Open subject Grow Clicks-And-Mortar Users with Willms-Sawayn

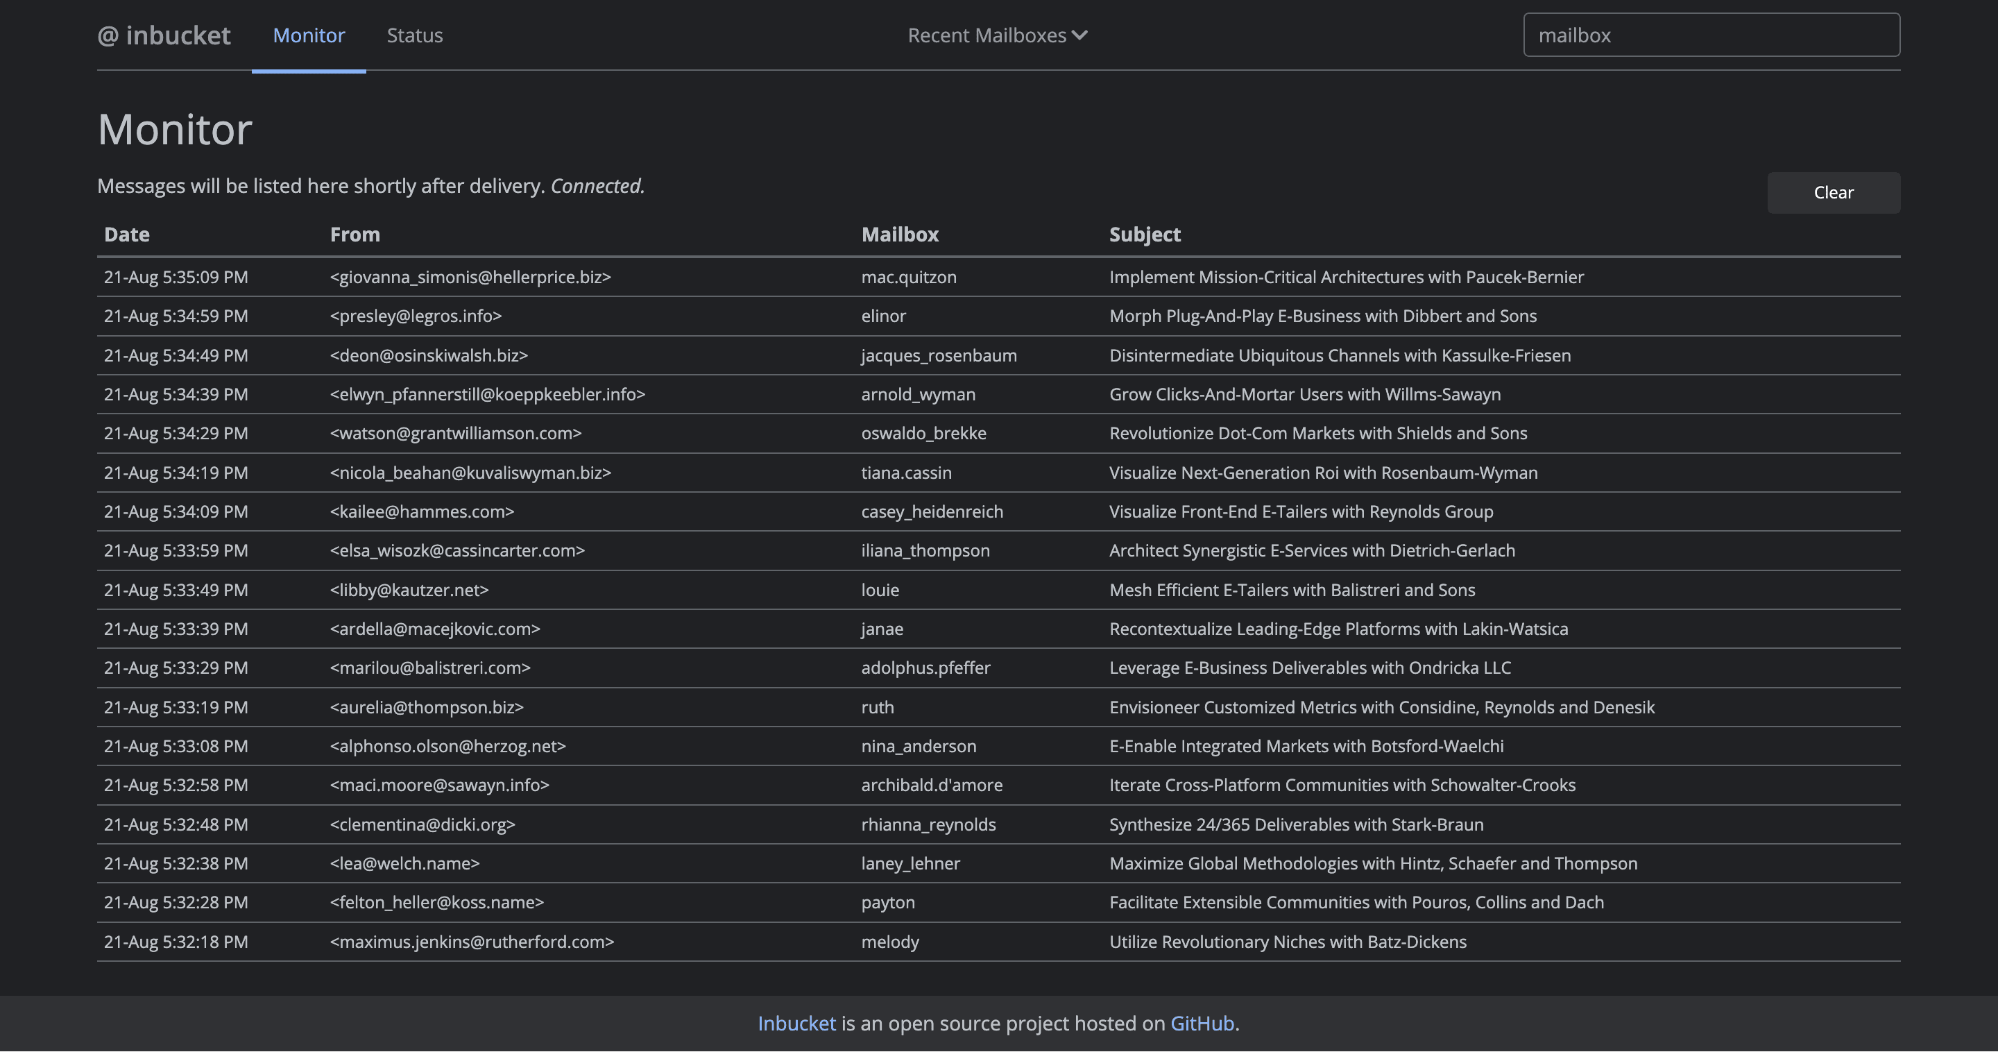click(1304, 394)
